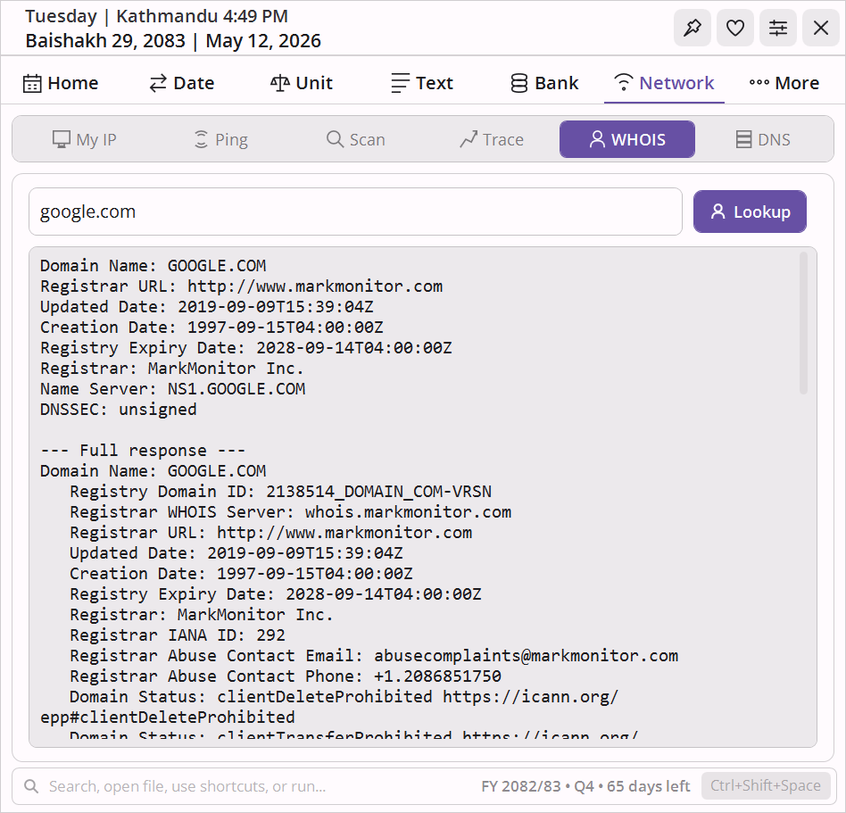Open the Ping tool
The image size is (846, 813).
[220, 140]
